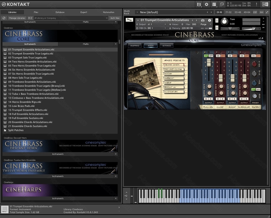Switch to the Automation tab
Viewport: 271px width, 218px height.
108,12
